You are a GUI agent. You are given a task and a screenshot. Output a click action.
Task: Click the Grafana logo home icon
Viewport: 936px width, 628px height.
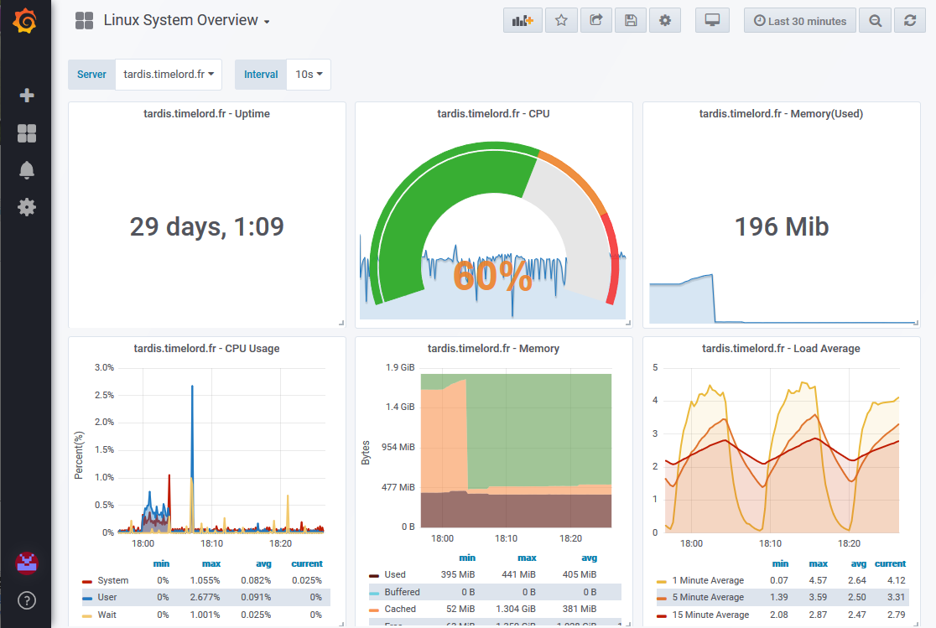[26, 21]
